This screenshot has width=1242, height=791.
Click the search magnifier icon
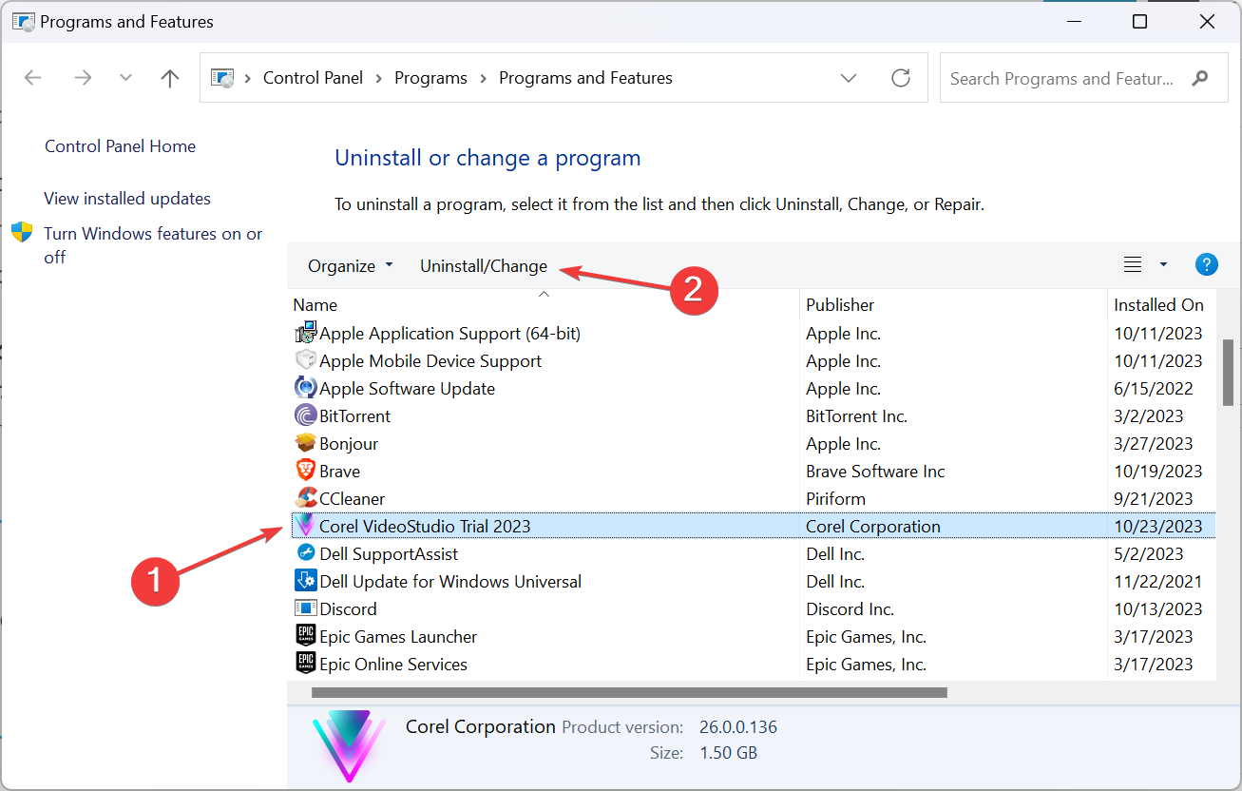[1201, 78]
